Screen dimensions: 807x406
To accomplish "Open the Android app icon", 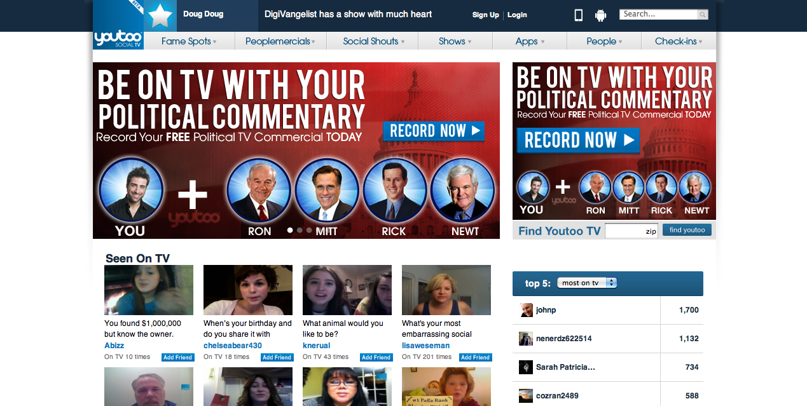I will (x=600, y=15).
